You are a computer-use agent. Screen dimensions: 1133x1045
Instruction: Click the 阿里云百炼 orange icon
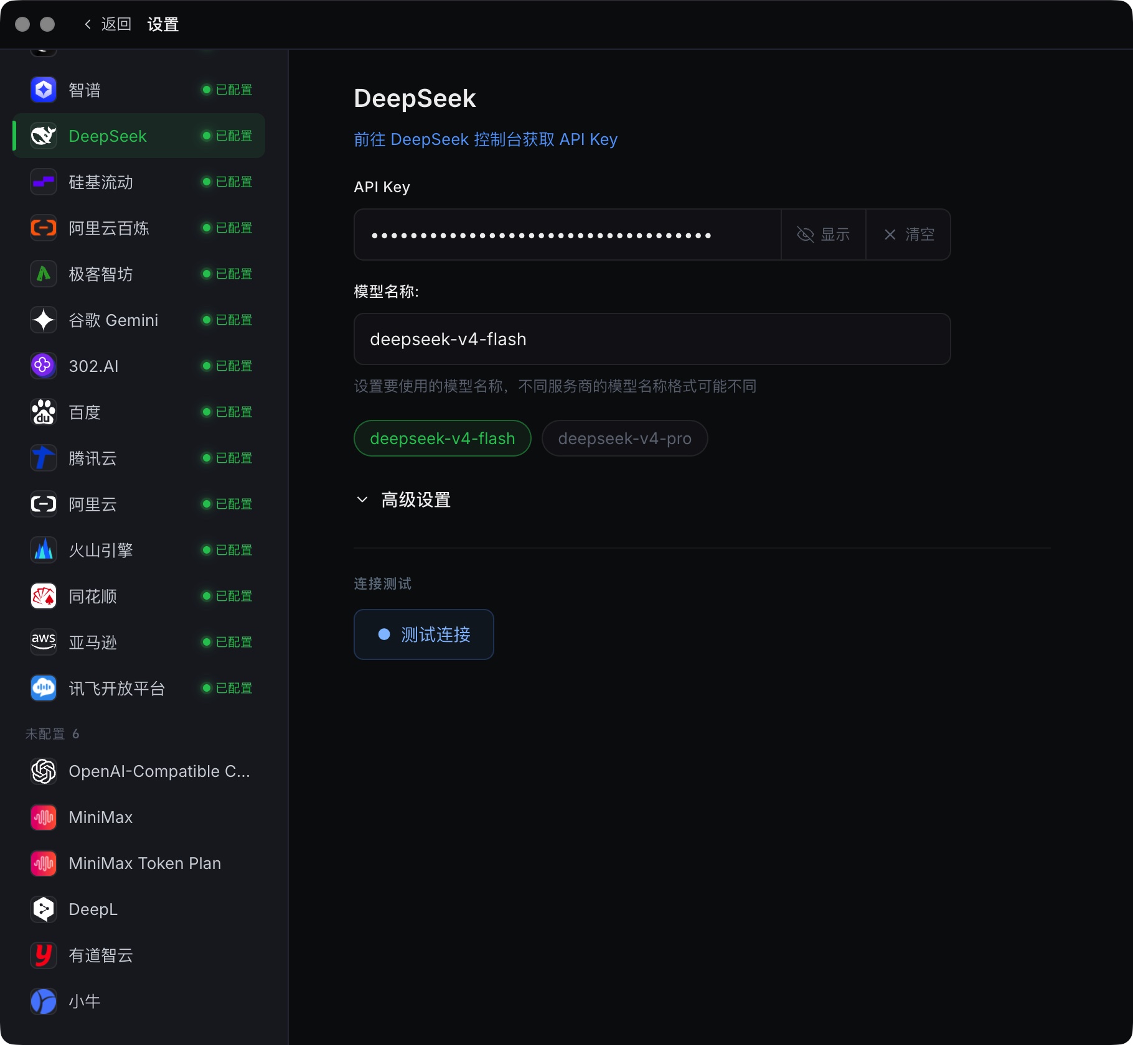(x=44, y=228)
